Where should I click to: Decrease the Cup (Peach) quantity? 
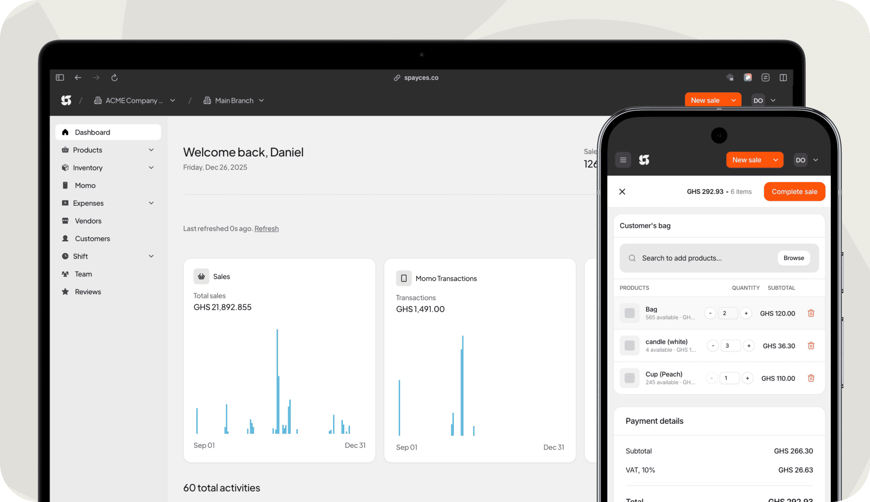(x=712, y=378)
